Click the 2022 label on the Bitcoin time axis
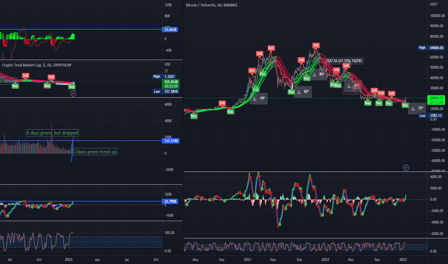This screenshot has height=264, width=448. click(325, 260)
